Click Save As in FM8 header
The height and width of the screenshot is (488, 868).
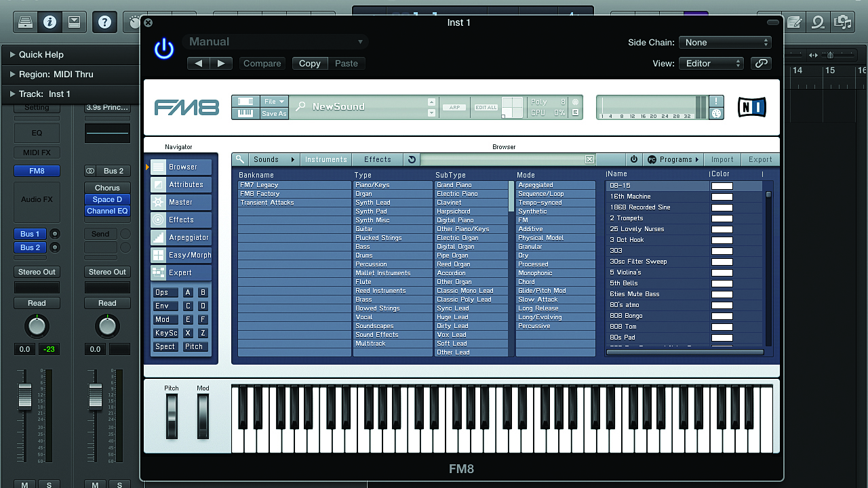pos(275,113)
